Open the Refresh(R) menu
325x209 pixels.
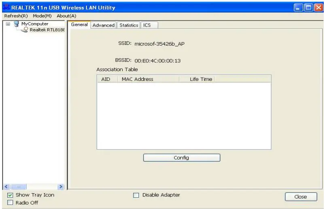16,16
